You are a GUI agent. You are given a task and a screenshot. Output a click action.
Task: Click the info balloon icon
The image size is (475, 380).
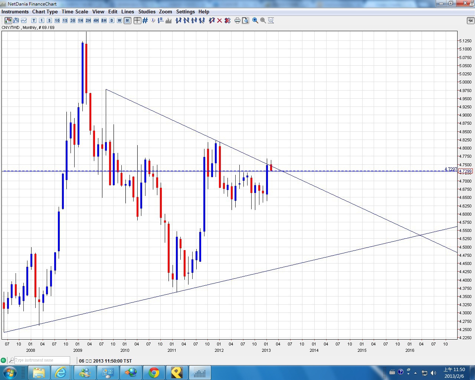pyautogui.click(x=153, y=20)
